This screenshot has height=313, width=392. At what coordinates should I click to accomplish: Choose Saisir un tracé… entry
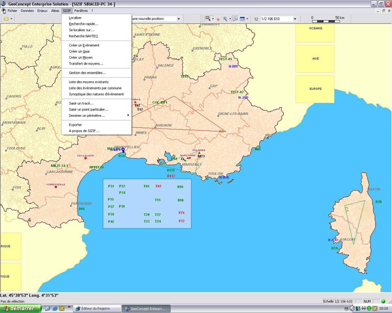pos(97,103)
